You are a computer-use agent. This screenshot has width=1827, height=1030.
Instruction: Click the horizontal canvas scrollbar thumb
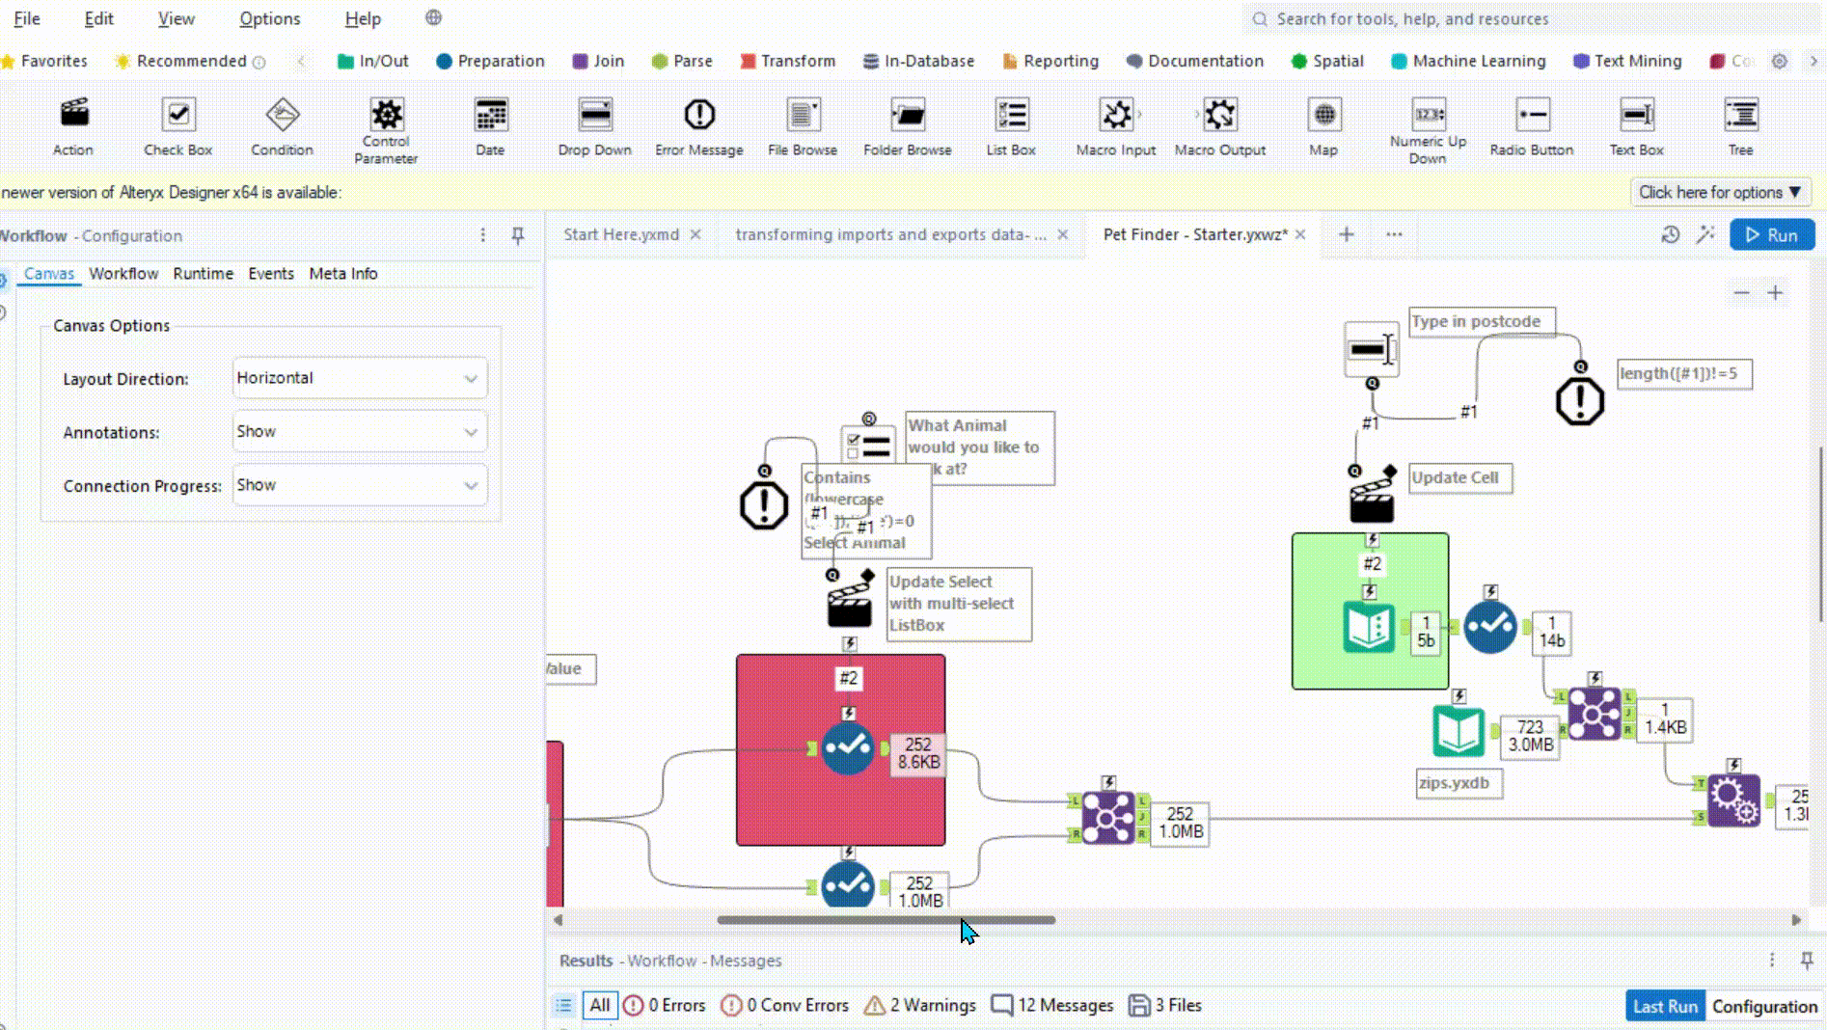click(x=886, y=920)
